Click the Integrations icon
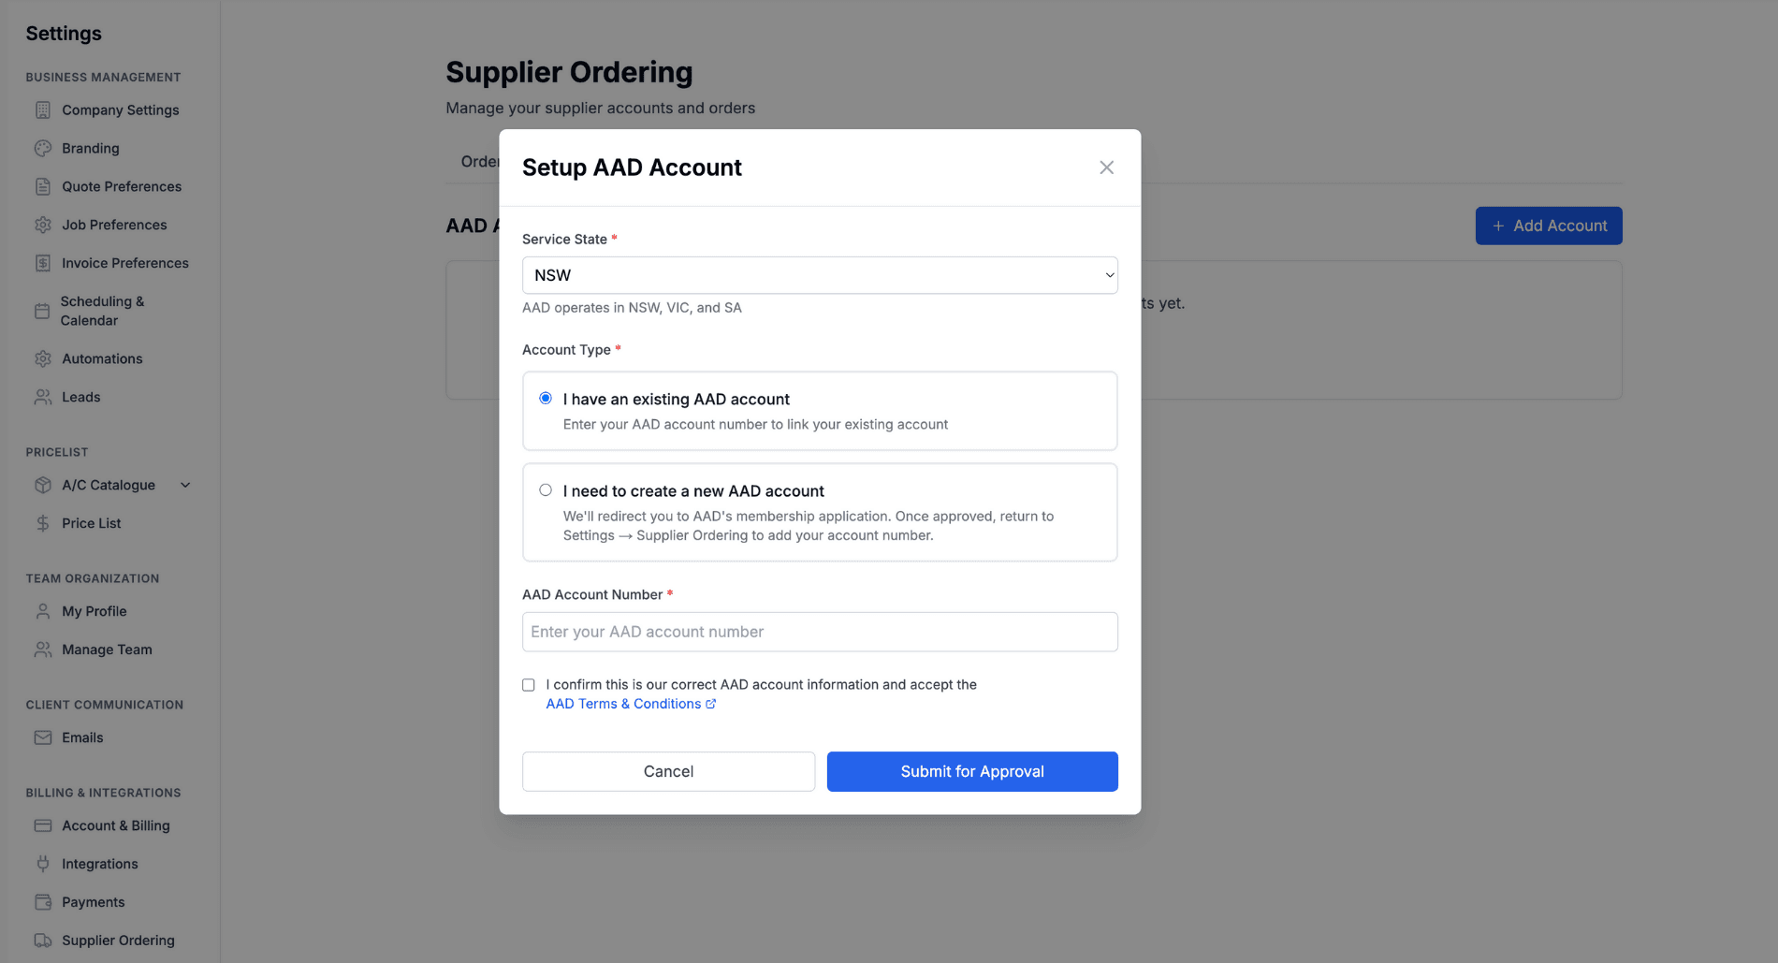The height and width of the screenshot is (963, 1778). [43, 863]
